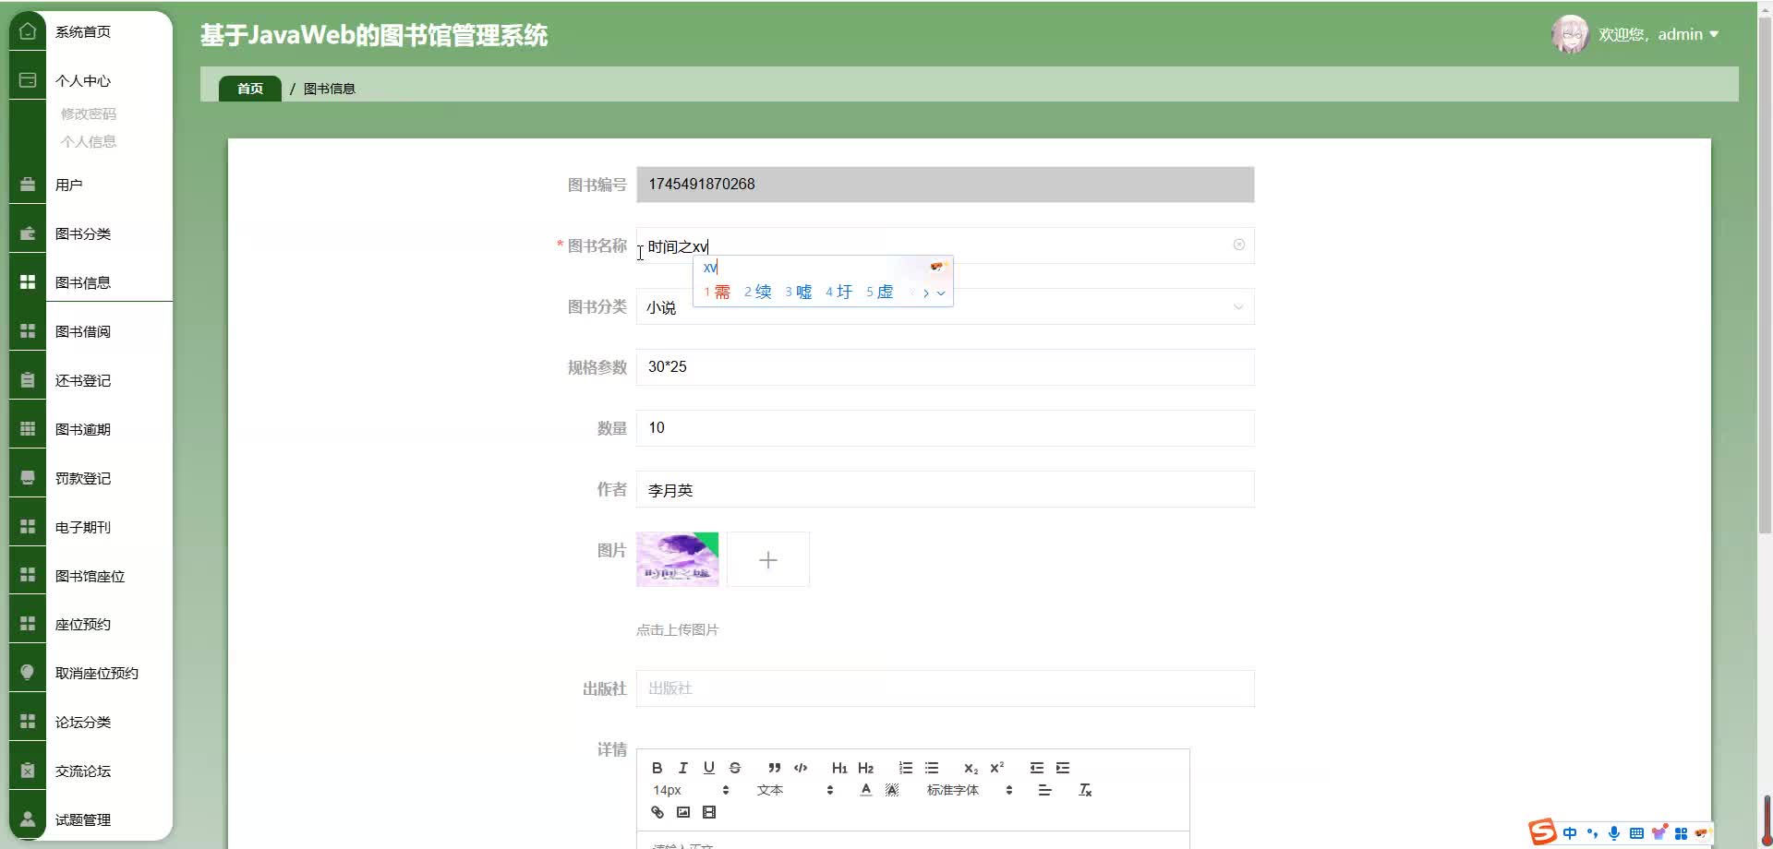Toggle underline formatting in the editor
Screen dimensions: 1773x849
pyautogui.click(x=708, y=768)
